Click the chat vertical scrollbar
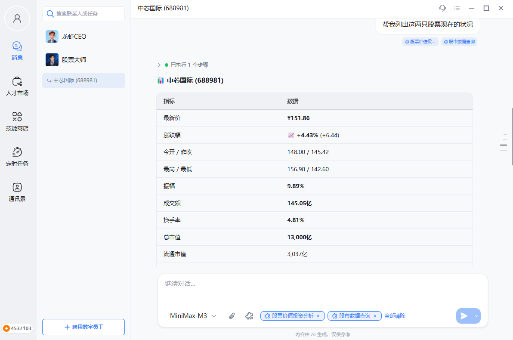 click(x=512, y=136)
